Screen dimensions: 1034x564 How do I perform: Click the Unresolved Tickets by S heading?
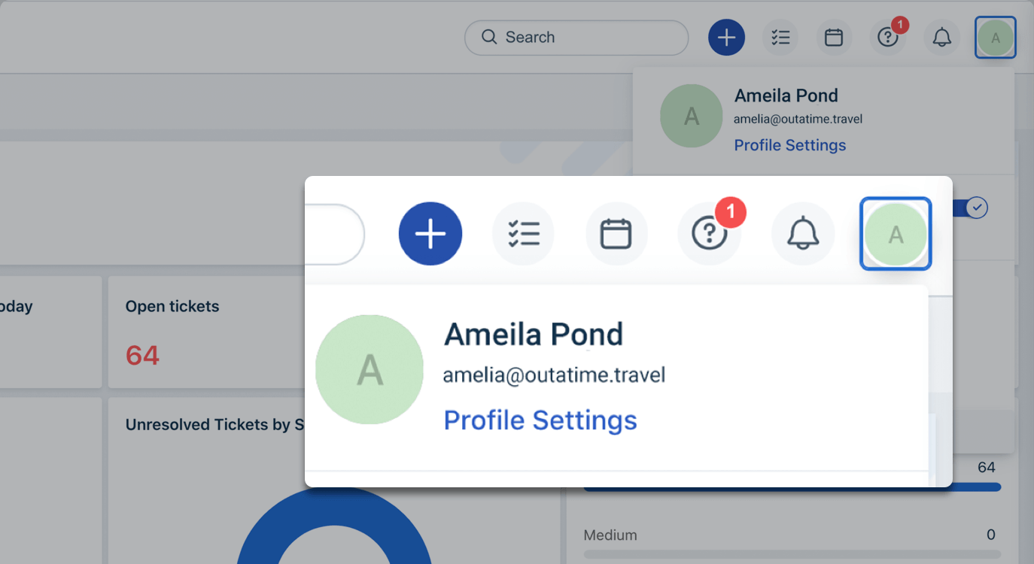coord(214,425)
